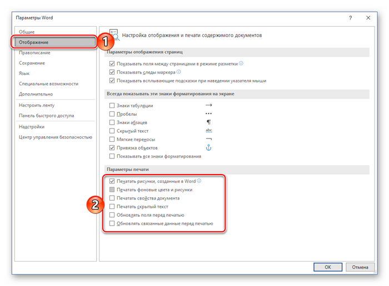
Task: Enable "Показывать все знаки форматирования"
Action: (112, 157)
